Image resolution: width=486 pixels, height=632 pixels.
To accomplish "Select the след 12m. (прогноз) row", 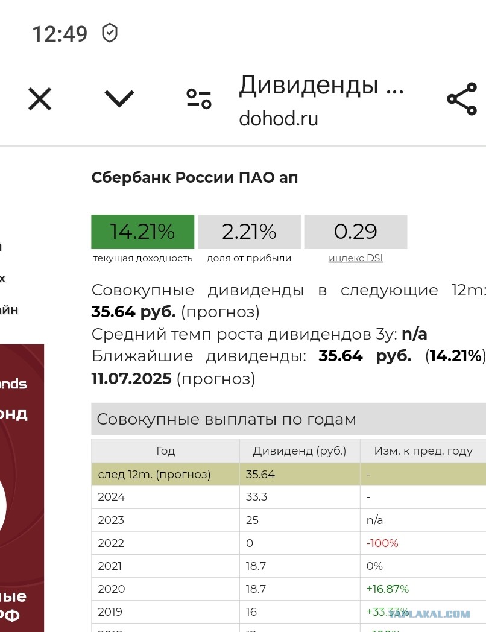I will 289,474.
